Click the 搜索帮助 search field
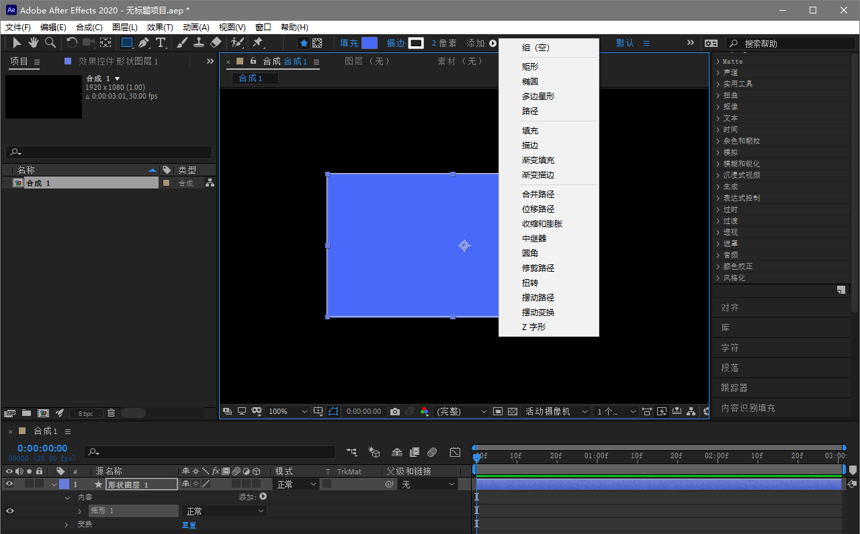860x534 pixels. click(791, 43)
